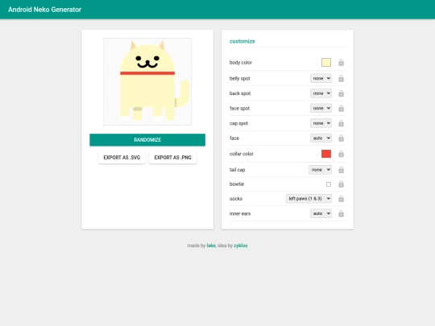This screenshot has height=326, width=435.
Task: Open the cap spot dropdown
Action: click(x=321, y=123)
